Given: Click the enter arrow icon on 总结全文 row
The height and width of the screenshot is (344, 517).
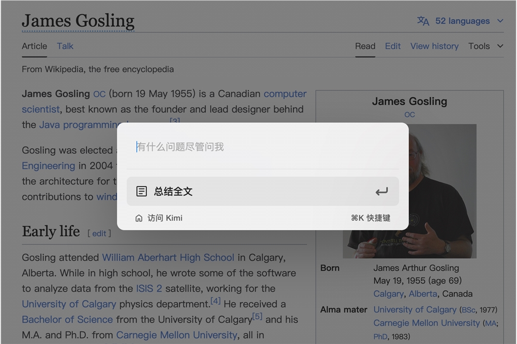Looking at the screenshot, I should (382, 192).
